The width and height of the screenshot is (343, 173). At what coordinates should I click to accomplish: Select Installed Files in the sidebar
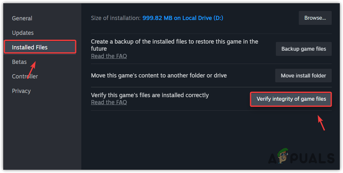(x=30, y=47)
